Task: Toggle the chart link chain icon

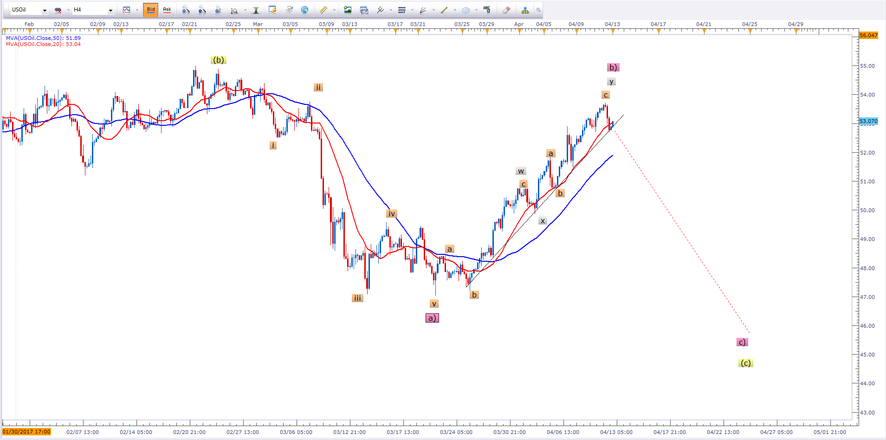Action: pyautogui.click(x=58, y=10)
